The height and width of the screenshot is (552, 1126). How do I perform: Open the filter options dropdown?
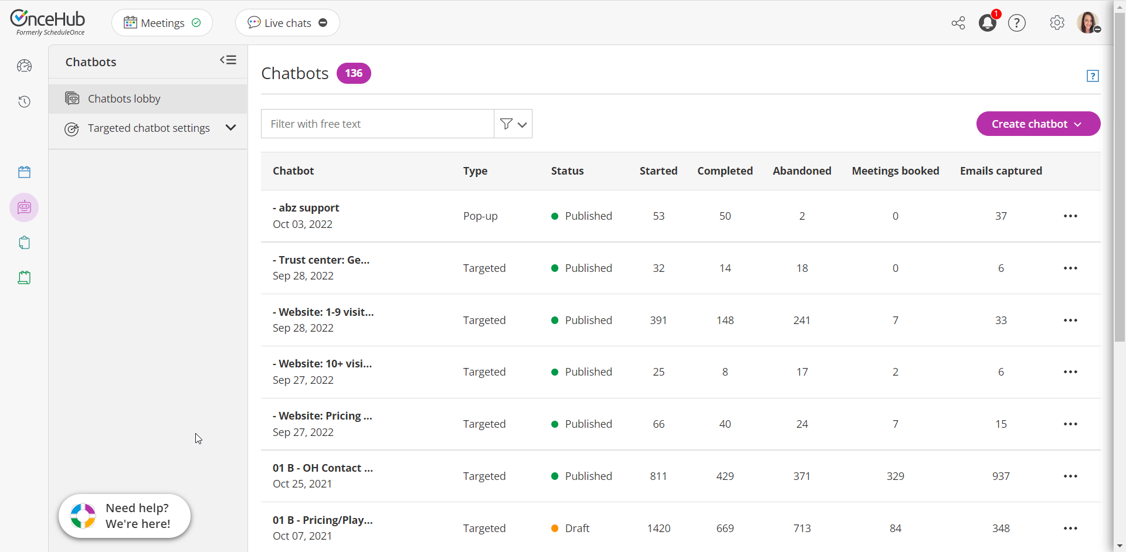coord(513,124)
